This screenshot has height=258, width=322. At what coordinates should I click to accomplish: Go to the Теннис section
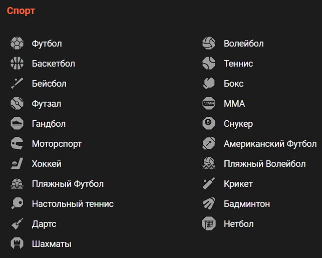coord(238,64)
